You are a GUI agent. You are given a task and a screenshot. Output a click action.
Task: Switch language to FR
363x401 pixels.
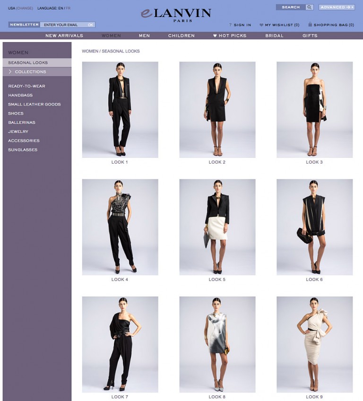coord(69,8)
